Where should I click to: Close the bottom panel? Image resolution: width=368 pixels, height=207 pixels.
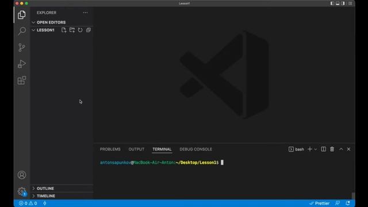coord(349,149)
